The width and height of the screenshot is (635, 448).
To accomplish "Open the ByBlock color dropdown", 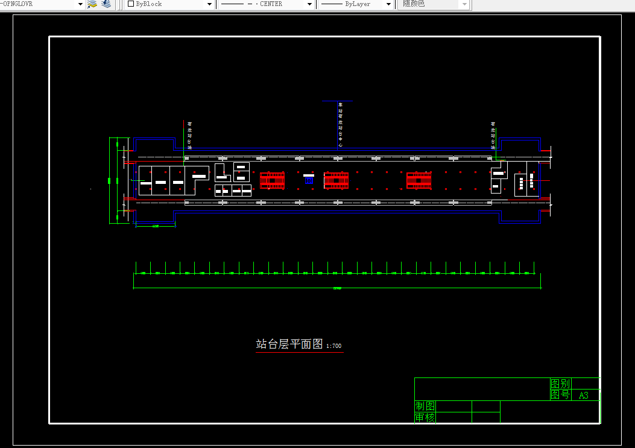I will click(209, 4).
